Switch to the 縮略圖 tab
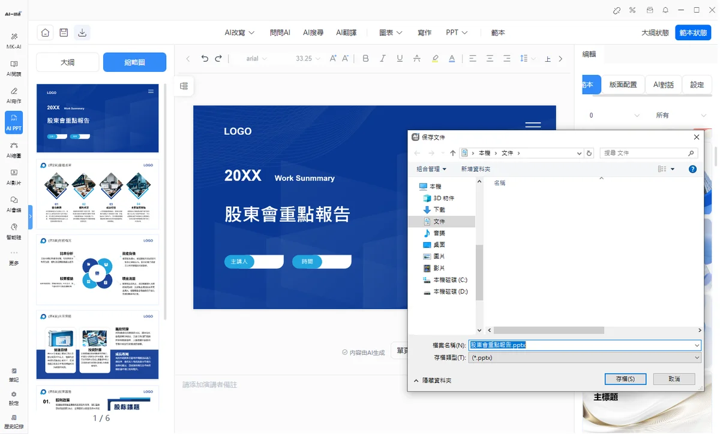Image resolution: width=720 pixels, height=434 pixels. click(134, 62)
